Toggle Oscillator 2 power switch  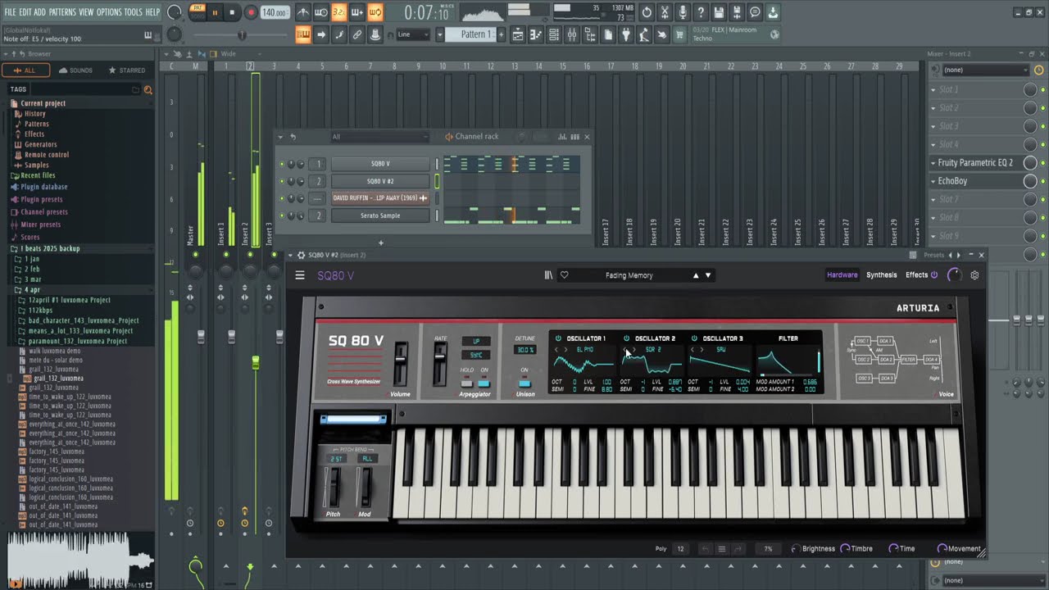[x=626, y=338]
